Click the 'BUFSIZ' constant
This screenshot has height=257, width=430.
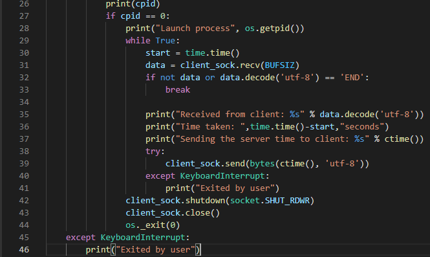click(280, 65)
